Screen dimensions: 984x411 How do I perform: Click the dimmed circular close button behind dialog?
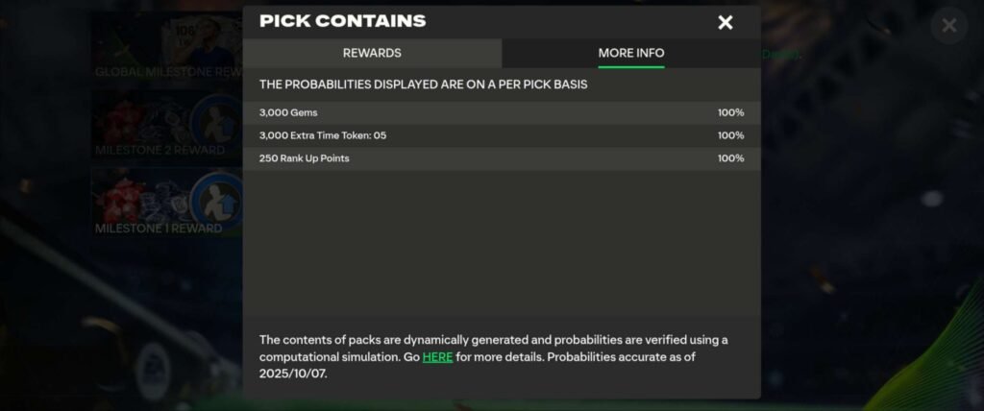click(x=948, y=26)
